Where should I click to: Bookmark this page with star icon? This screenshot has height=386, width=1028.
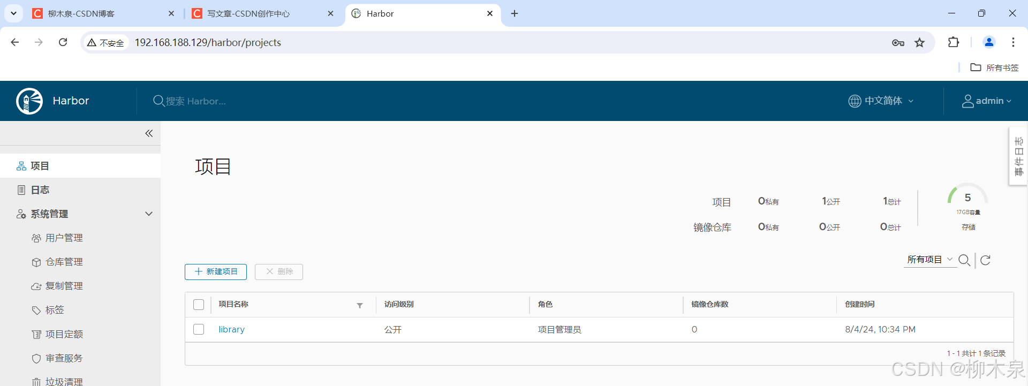[x=920, y=43]
